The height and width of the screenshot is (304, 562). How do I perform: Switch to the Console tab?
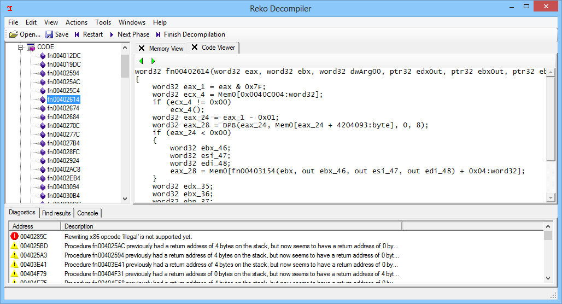pos(87,213)
